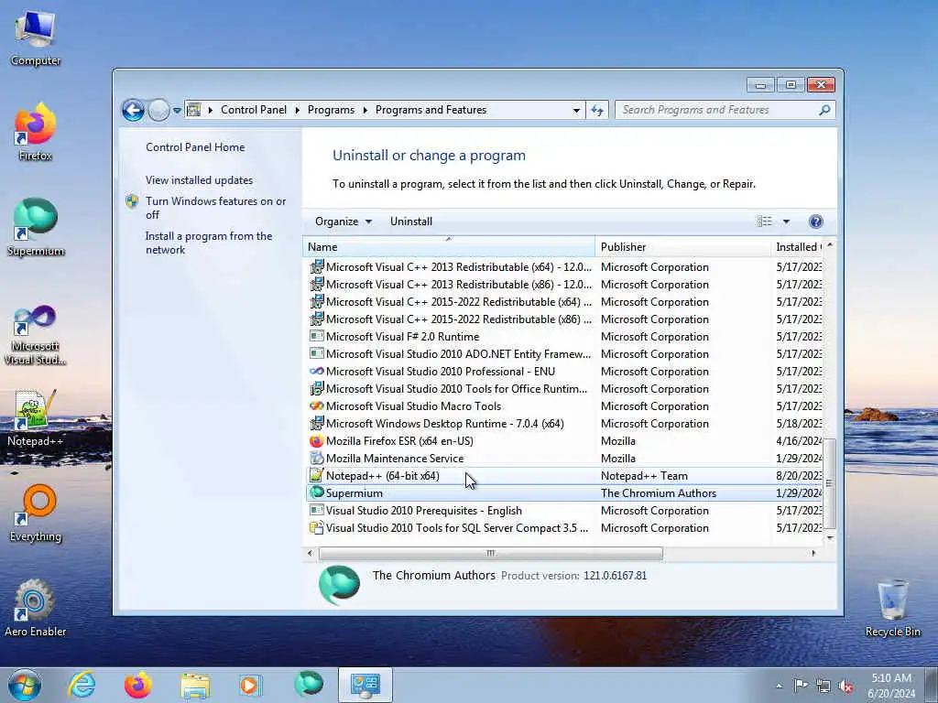Select Mozilla Maintenance Service row
Image resolution: width=938 pixels, height=703 pixels.
click(x=563, y=459)
